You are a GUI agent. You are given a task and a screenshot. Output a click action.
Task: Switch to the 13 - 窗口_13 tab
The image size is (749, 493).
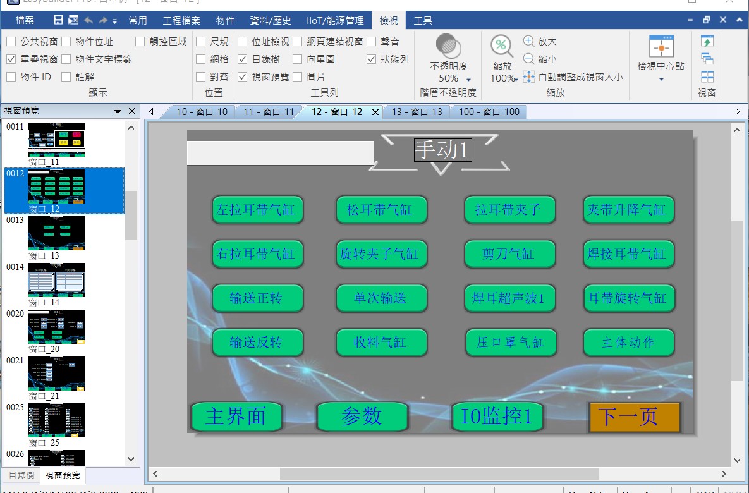pos(417,112)
